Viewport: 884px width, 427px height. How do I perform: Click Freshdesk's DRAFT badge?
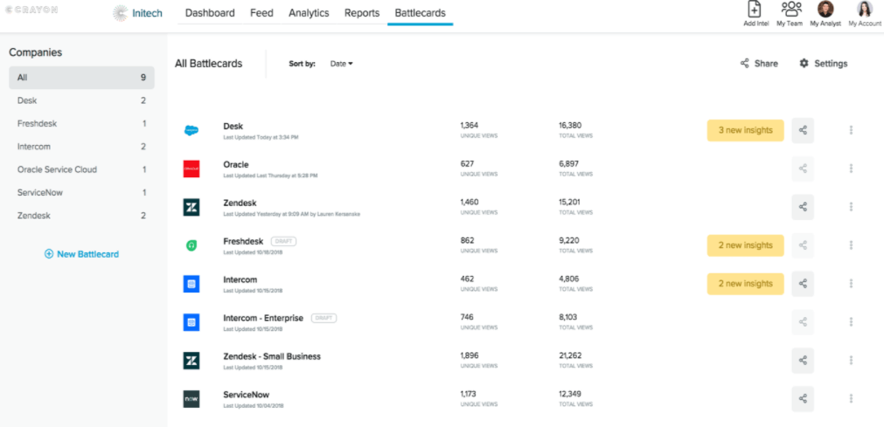tap(283, 241)
